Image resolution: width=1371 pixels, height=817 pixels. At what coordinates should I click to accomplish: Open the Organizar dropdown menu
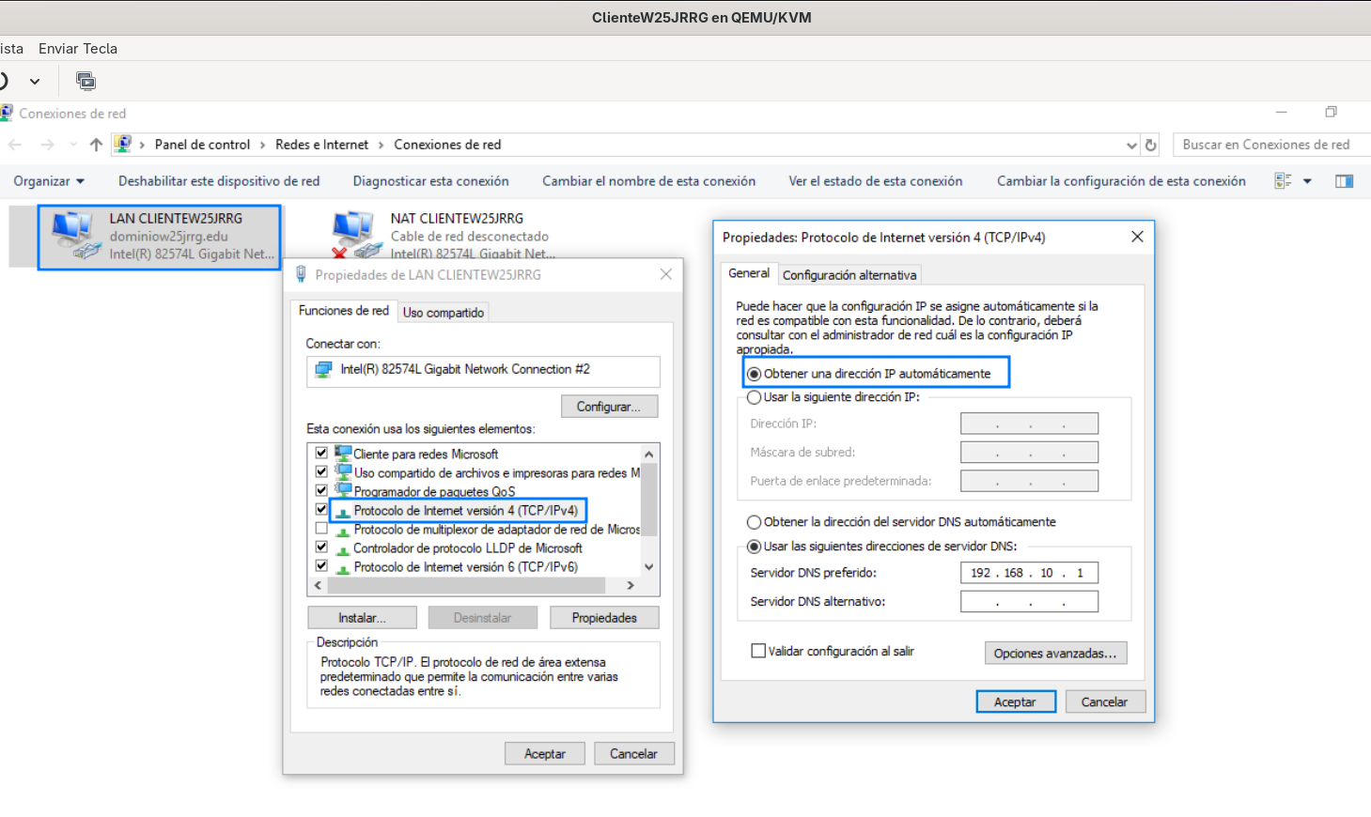tap(49, 181)
